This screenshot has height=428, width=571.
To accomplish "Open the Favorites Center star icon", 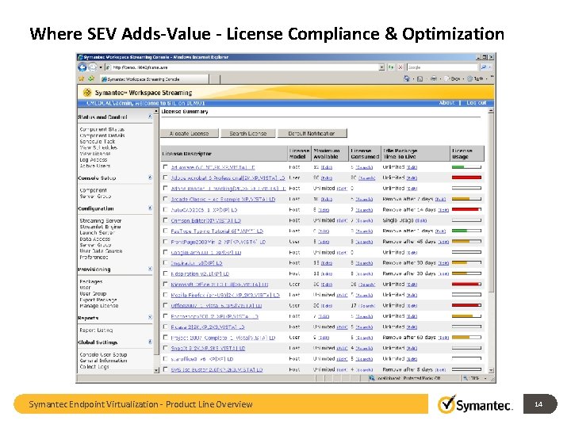I will point(82,78).
